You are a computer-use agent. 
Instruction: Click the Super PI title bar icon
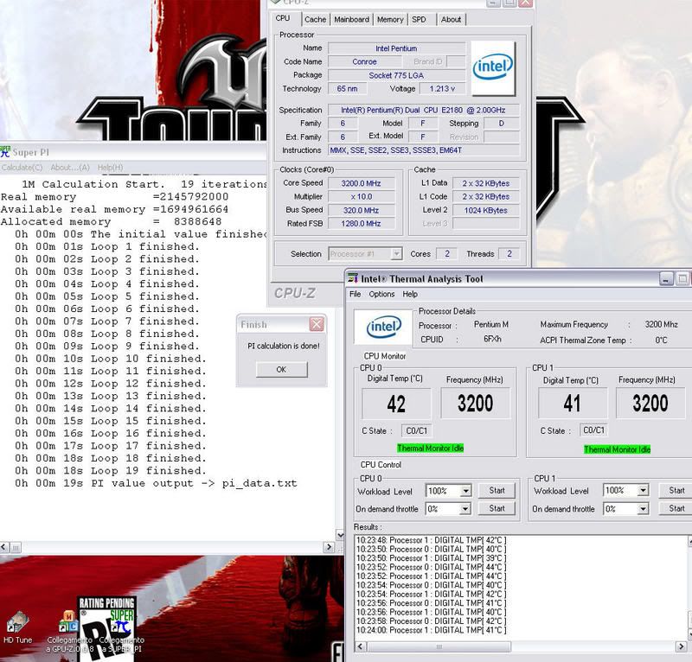(4, 152)
